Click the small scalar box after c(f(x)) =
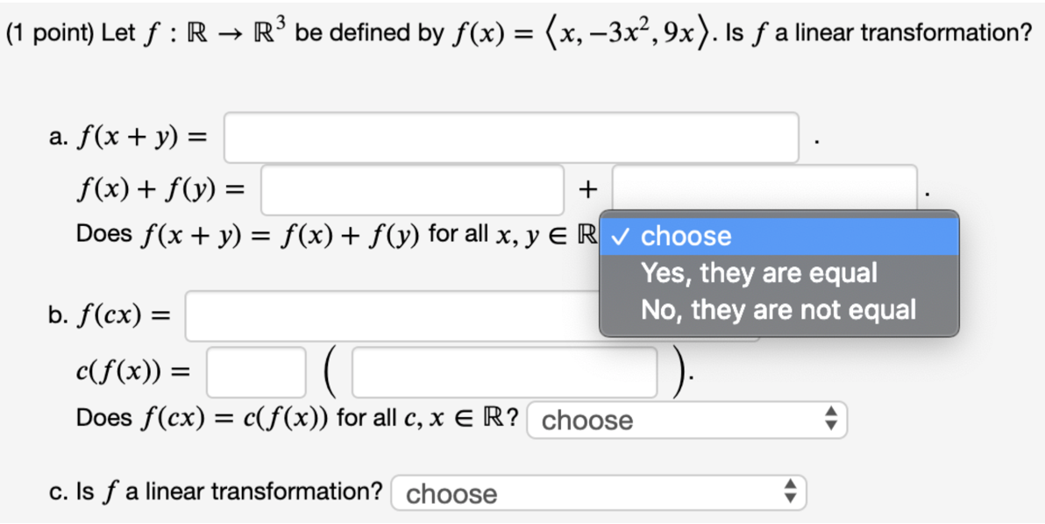The height and width of the screenshot is (524, 1045). coord(256,372)
